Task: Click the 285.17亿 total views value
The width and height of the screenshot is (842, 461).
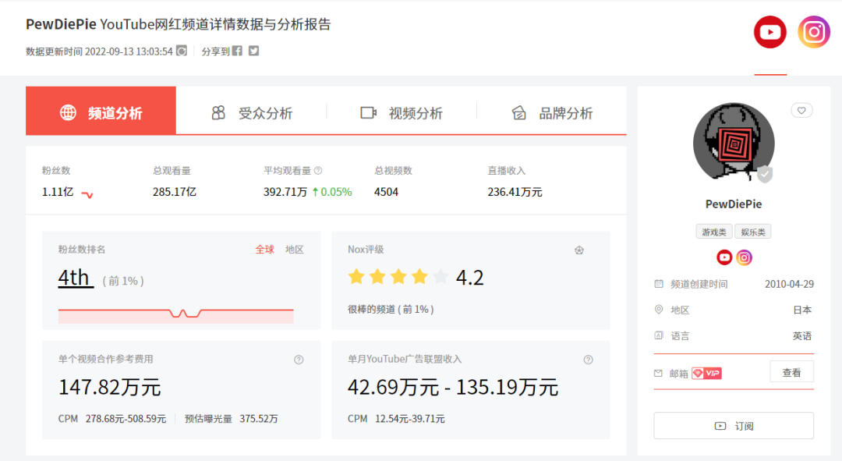Action: (175, 192)
